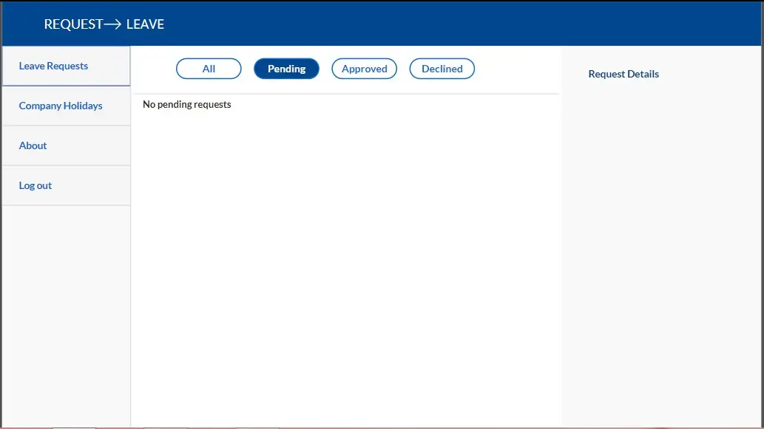Show All leave requests

tap(209, 69)
